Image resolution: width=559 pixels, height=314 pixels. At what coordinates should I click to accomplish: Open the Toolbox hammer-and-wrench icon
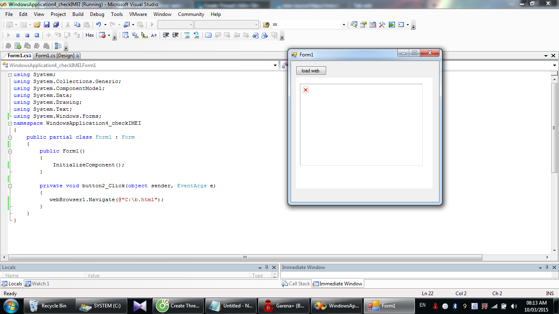(x=382, y=25)
